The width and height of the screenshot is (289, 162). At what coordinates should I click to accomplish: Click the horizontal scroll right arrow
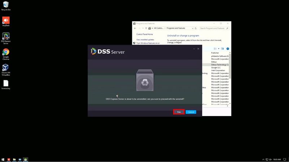(228, 106)
